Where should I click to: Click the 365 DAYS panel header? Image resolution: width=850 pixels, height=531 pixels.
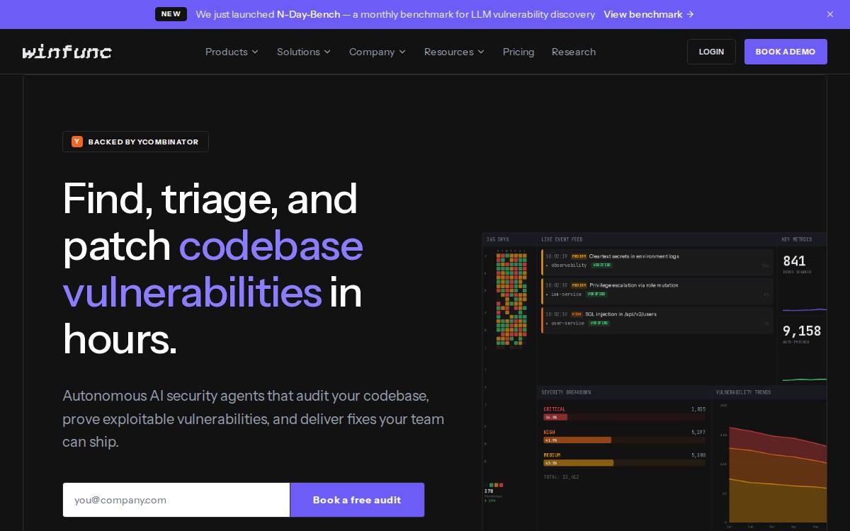coord(497,239)
